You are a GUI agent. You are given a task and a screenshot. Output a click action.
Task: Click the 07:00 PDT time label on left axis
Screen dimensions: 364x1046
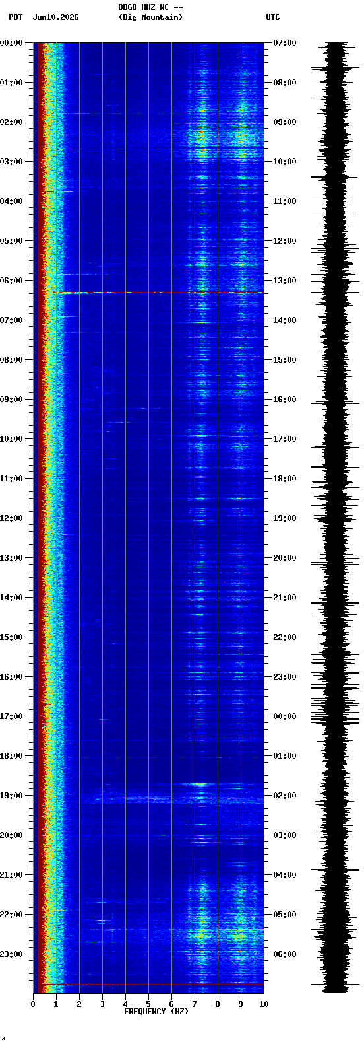click(x=11, y=320)
